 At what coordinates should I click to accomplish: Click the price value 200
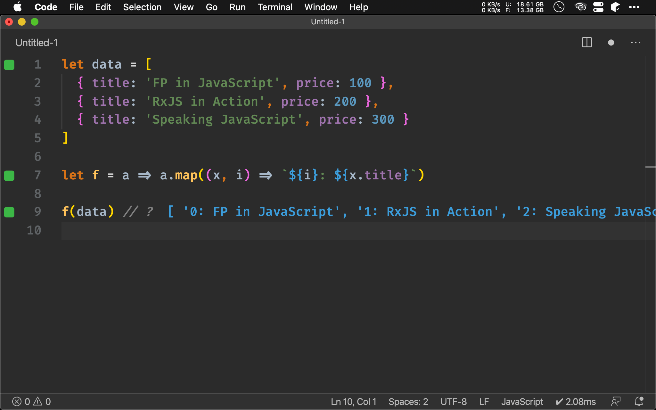(345, 102)
